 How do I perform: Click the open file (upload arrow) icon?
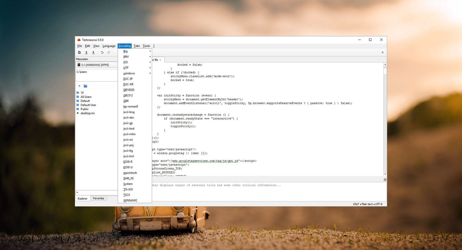[x=86, y=53]
